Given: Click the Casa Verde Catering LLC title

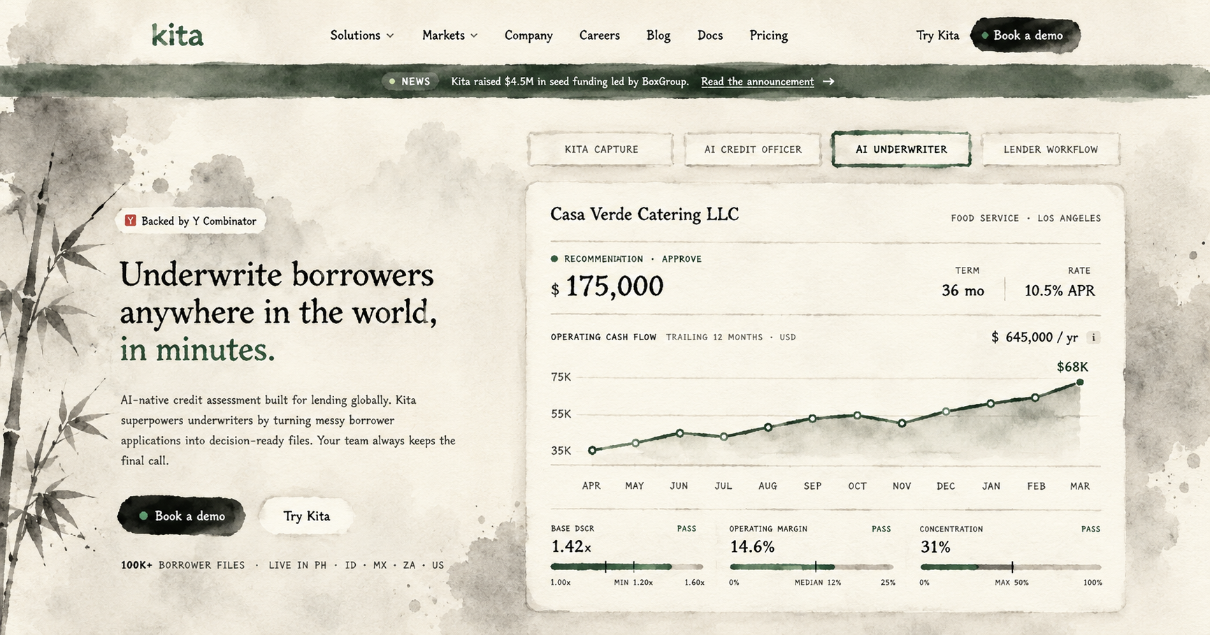Looking at the screenshot, I should [644, 214].
